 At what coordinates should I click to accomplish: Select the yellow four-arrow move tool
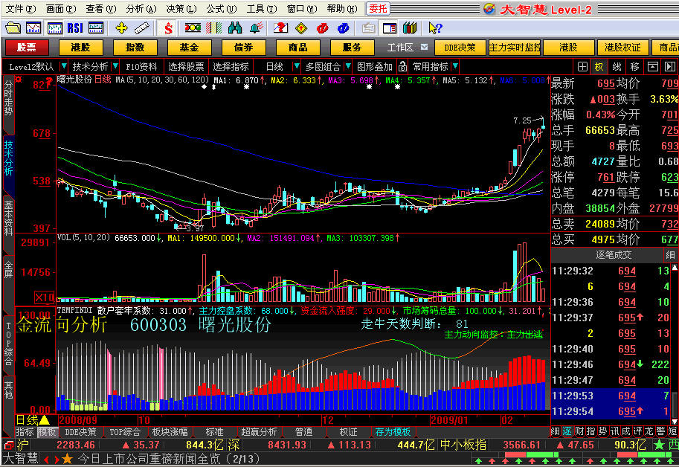[x=122, y=28]
